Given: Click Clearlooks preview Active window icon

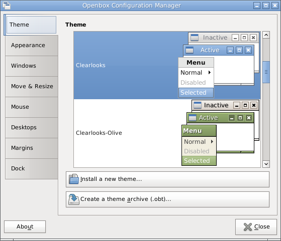Looking at the screenshot, I should click(x=190, y=50).
